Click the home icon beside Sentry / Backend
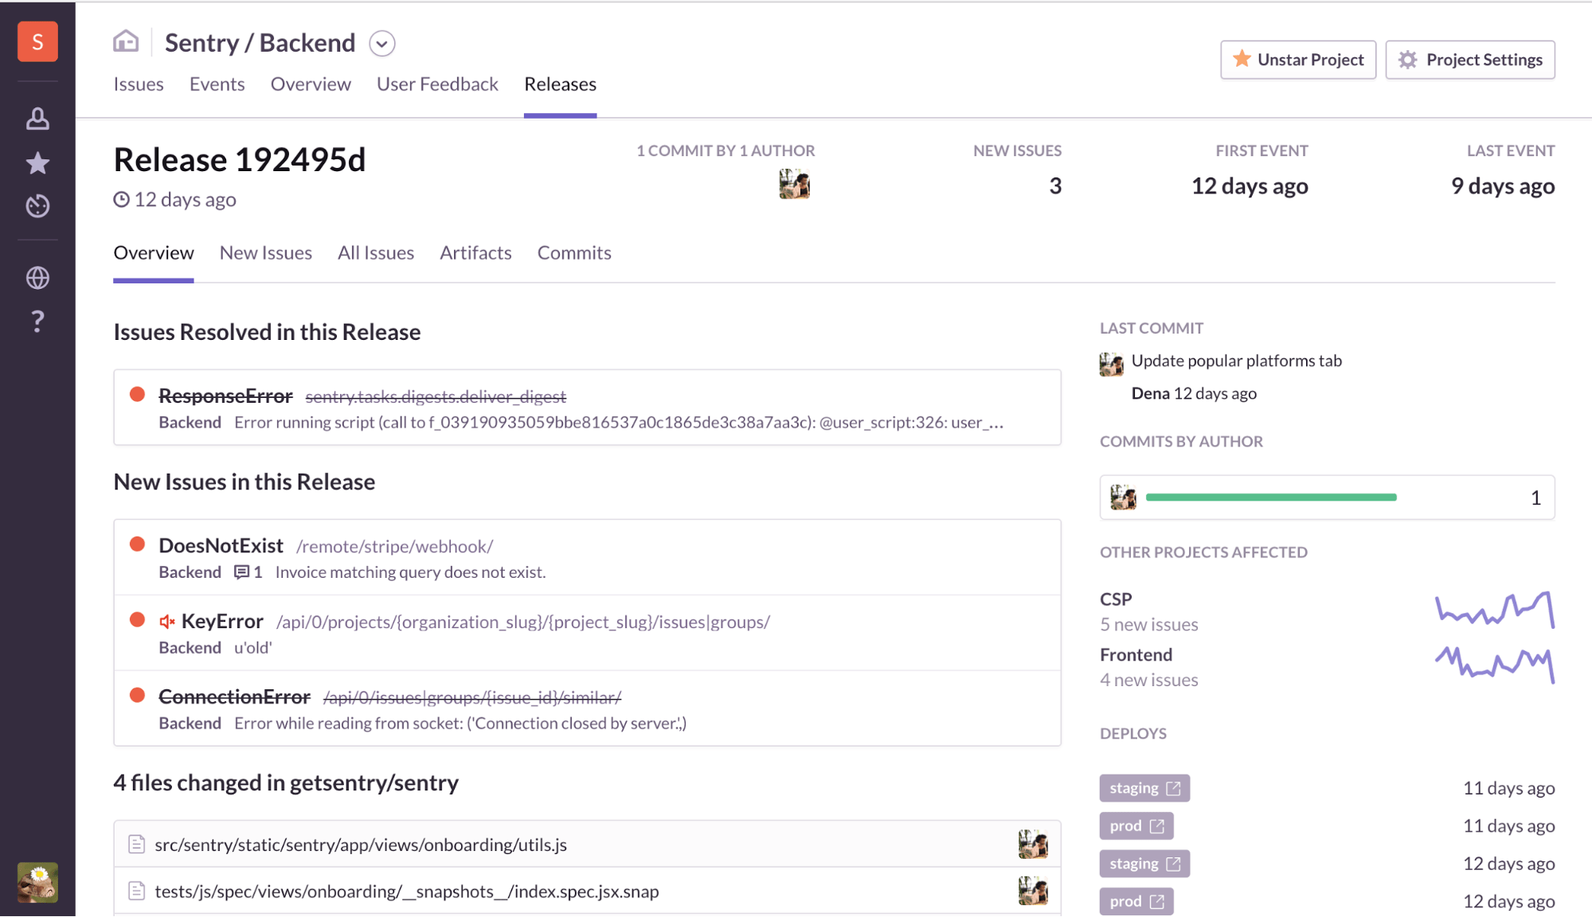Image resolution: width=1592 pixels, height=917 pixels. click(126, 41)
